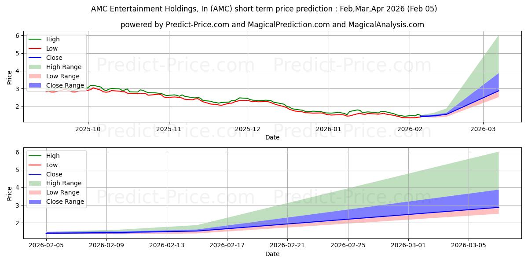This screenshot has width=528, height=264.
Task: Click the 2026-03 tick label on top x-axis
Action: 483,128
